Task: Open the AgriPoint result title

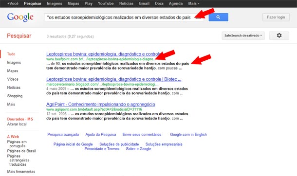Action: (x=101, y=105)
